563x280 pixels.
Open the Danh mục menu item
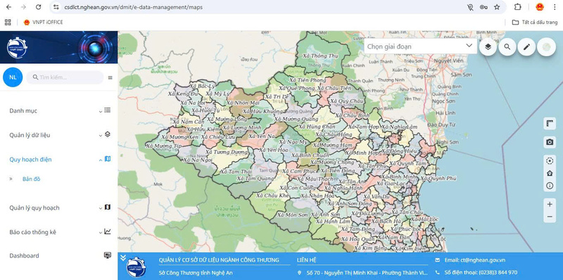[x=23, y=111]
